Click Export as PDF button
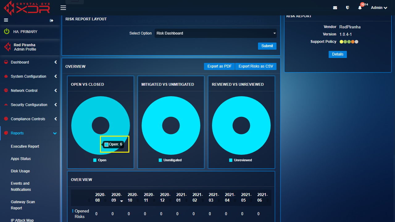 pos(219,66)
